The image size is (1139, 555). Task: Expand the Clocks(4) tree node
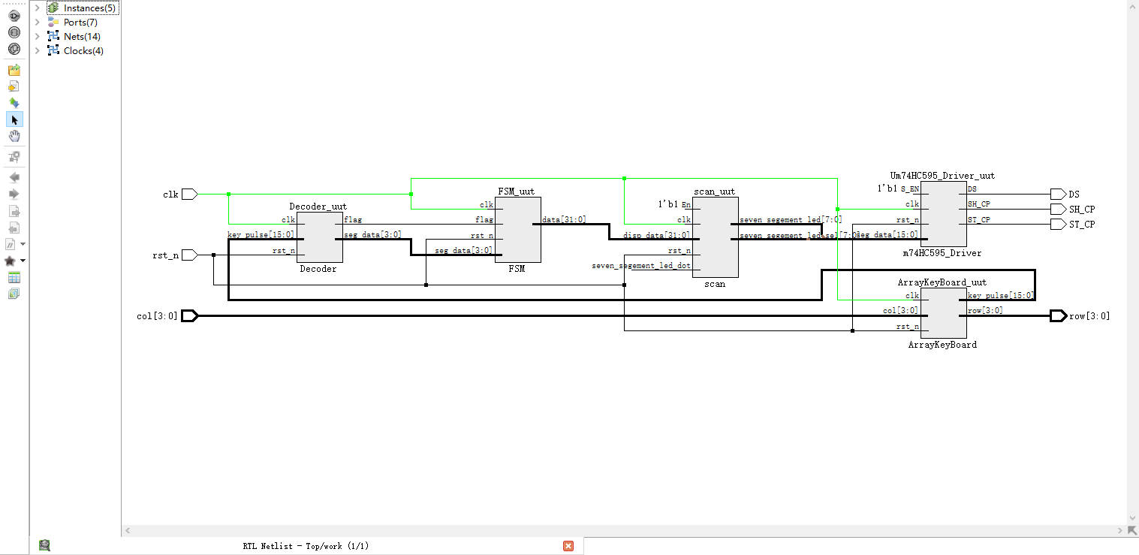[x=37, y=50]
